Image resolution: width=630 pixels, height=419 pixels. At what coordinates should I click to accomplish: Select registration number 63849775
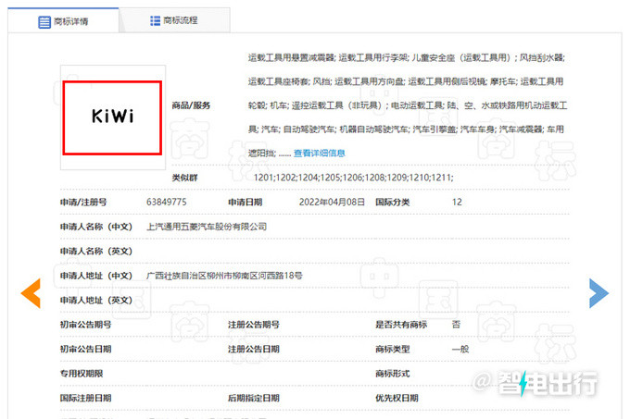tap(167, 202)
